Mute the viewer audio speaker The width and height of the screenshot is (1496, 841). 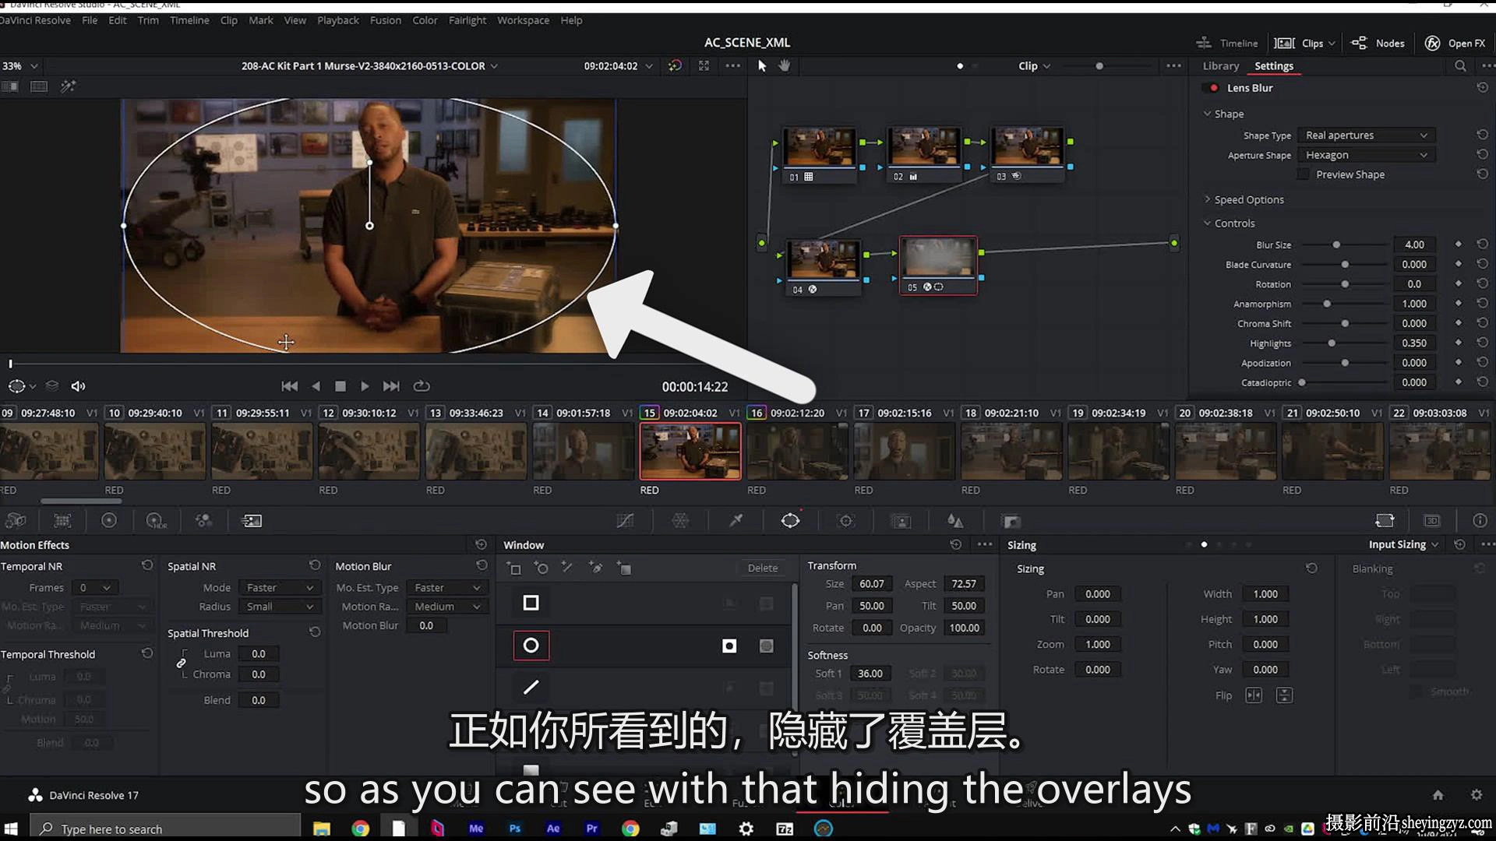[x=78, y=386]
